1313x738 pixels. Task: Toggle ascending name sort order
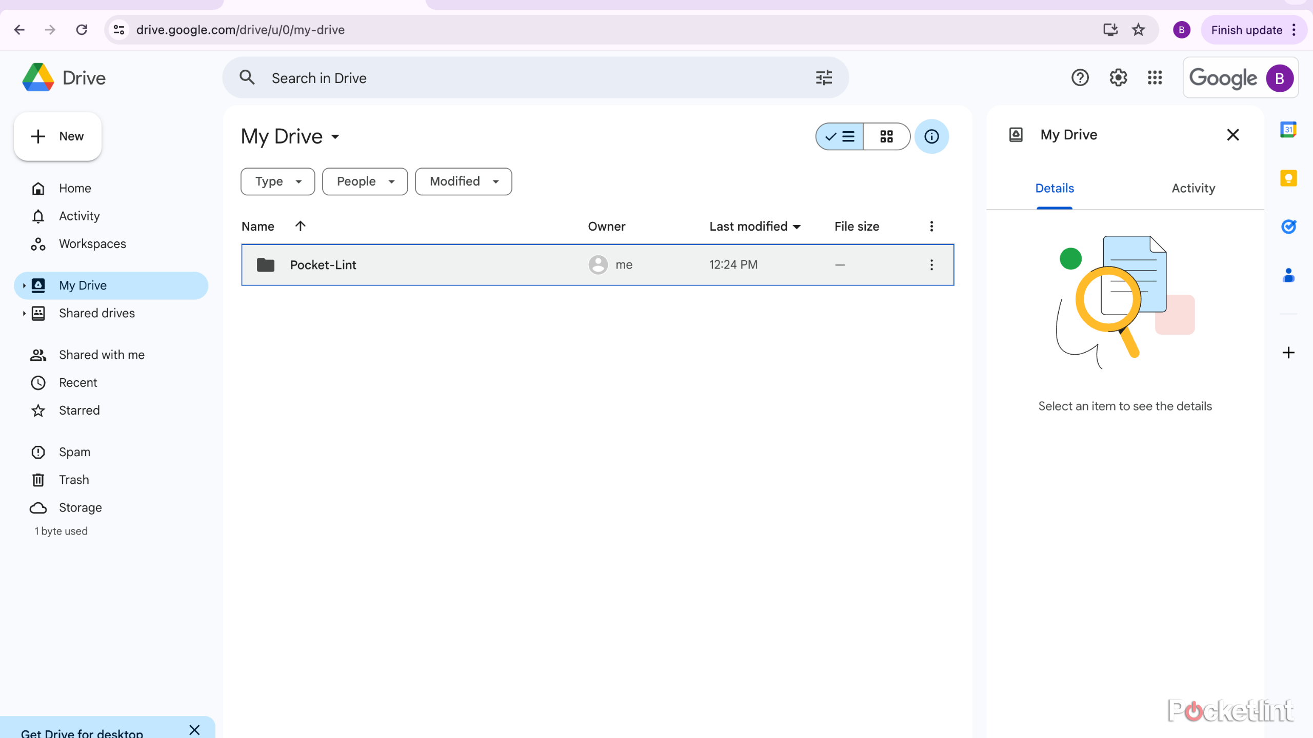click(x=300, y=225)
